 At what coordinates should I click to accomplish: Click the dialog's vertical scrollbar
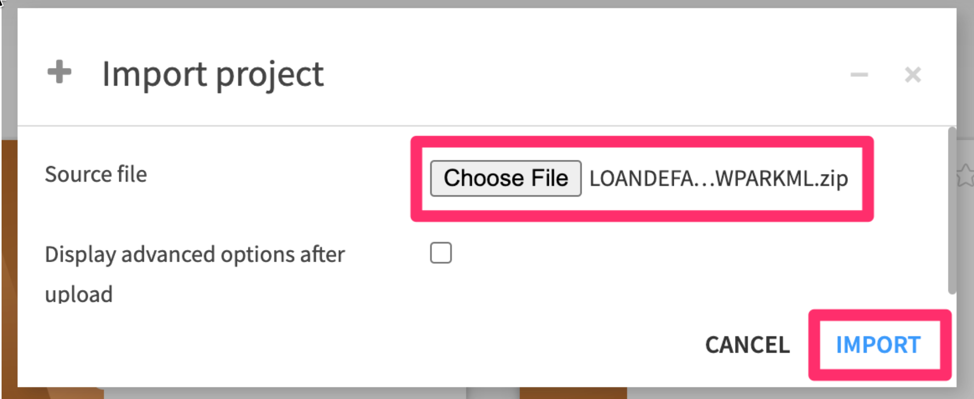pos(952,209)
